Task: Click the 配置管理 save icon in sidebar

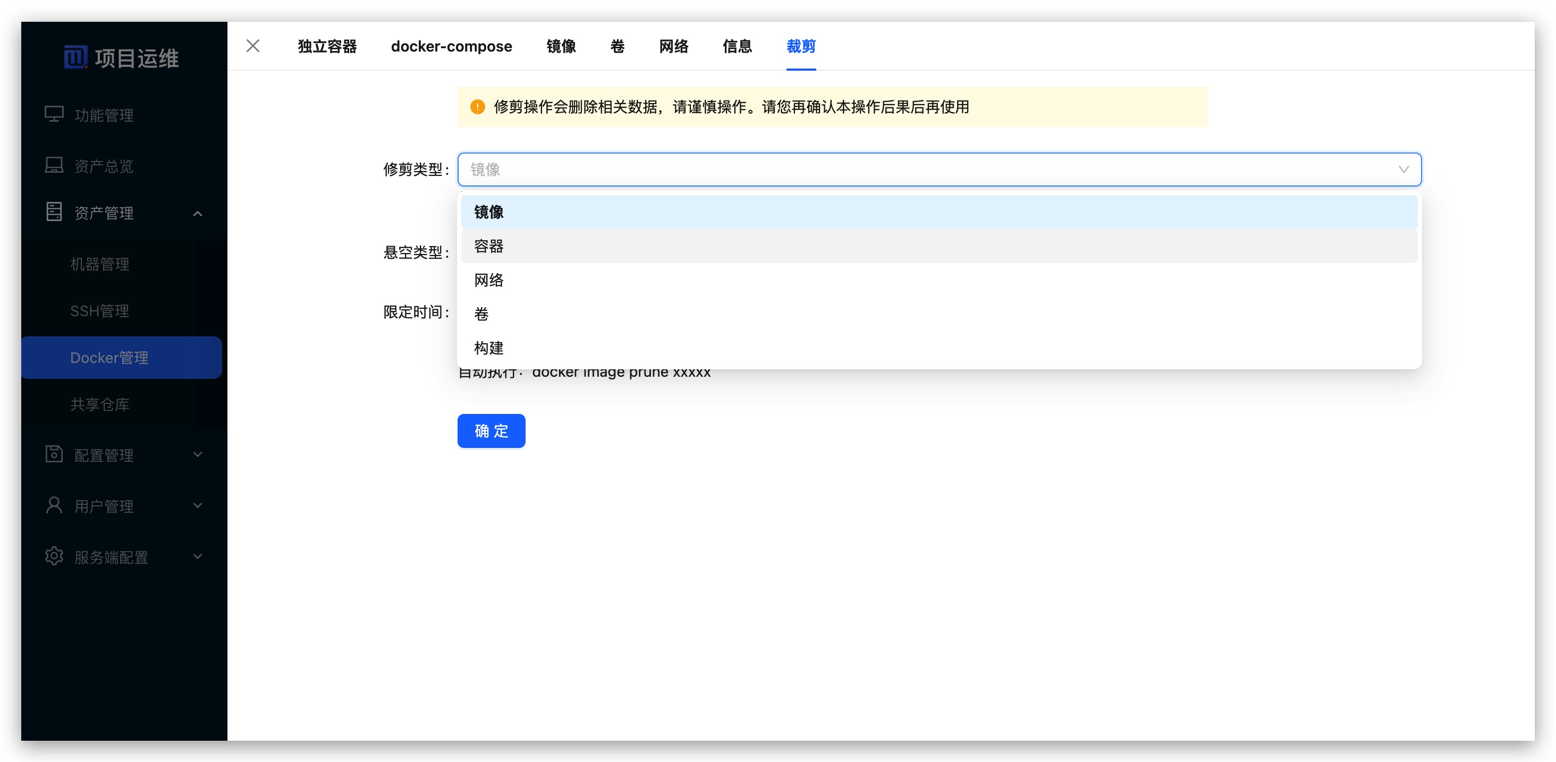Action: 54,455
